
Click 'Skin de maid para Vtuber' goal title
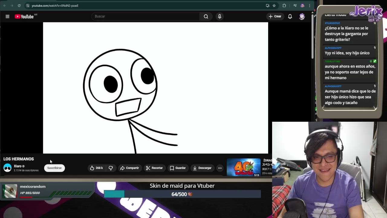click(x=182, y=186)
